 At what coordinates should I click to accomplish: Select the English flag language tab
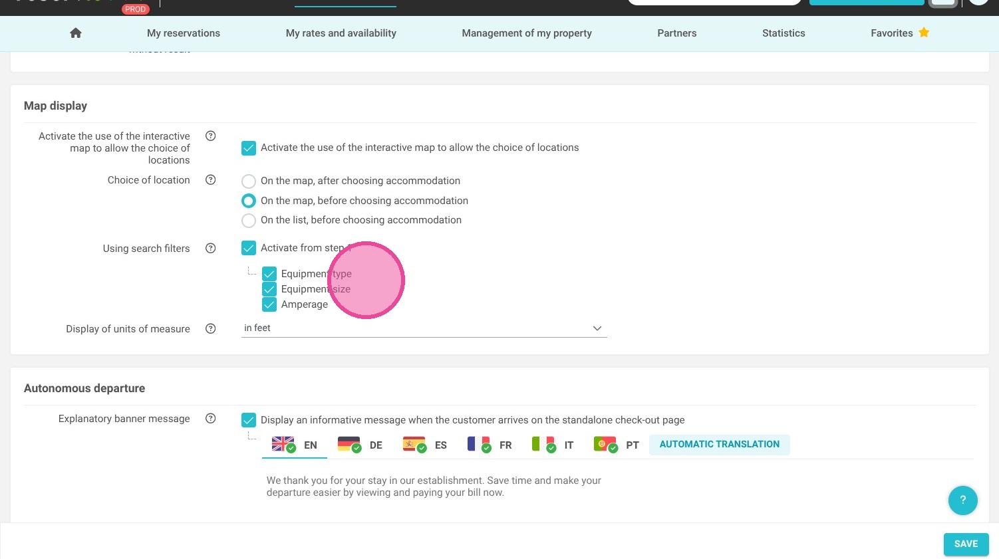click(295, 445)
